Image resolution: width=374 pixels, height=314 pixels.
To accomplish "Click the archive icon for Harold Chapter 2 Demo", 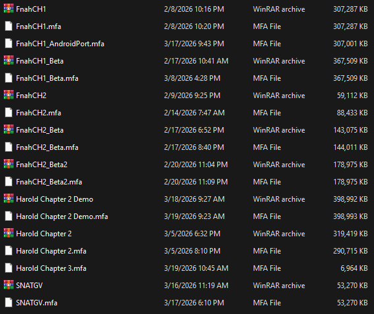I will click(8, 199).
